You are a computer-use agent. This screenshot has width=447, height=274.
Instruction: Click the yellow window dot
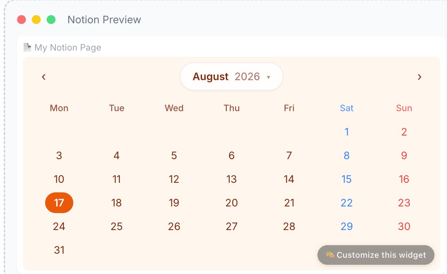click(x=36, y=20)
